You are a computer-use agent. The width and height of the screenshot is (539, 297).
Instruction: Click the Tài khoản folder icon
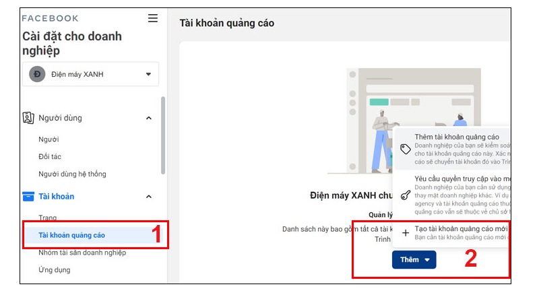(28, 197)
